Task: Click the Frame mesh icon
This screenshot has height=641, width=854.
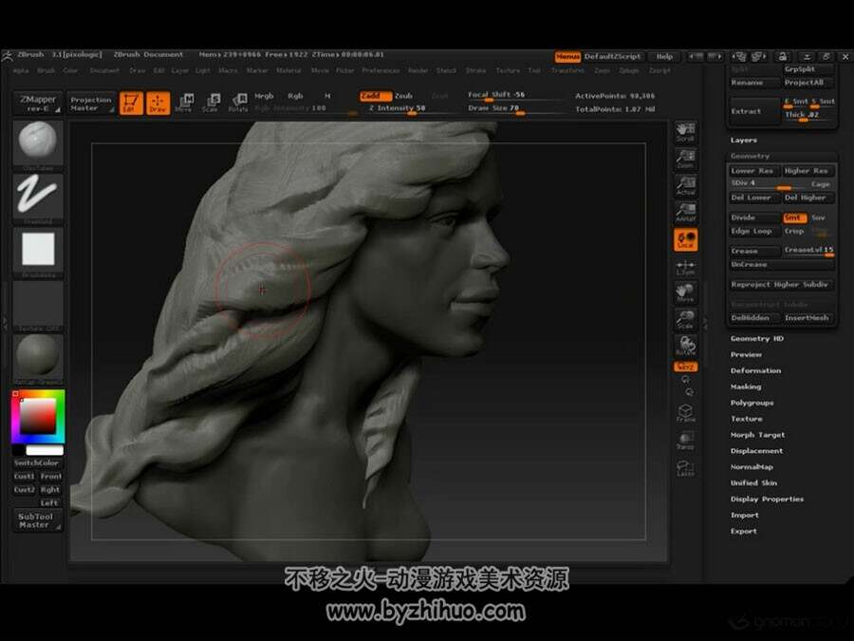Action: pos(686,413)
